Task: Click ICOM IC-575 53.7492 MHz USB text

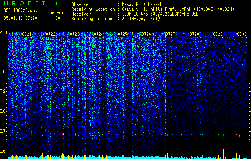Action: [x=160, y=14]
